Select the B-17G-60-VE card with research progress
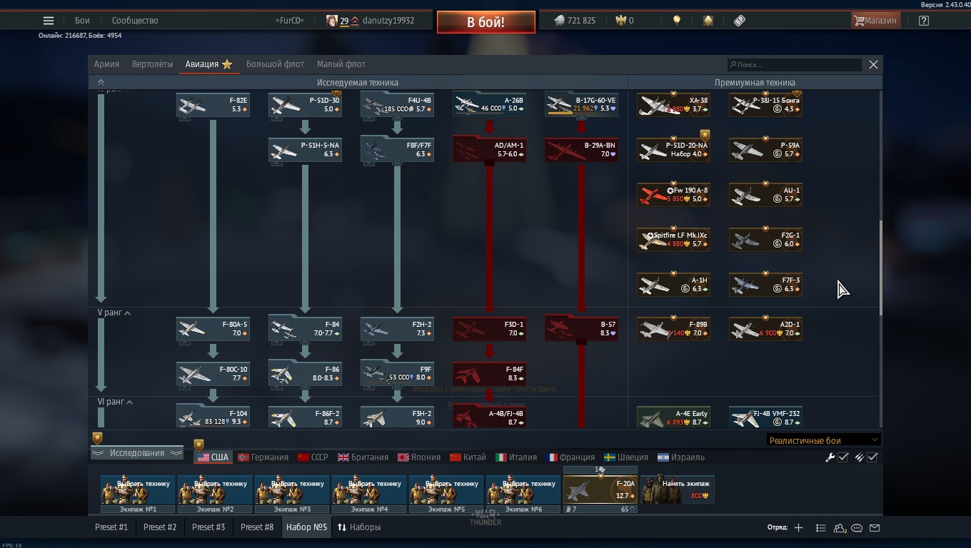The width and height of the screenshot is (971, 548). 581,105
